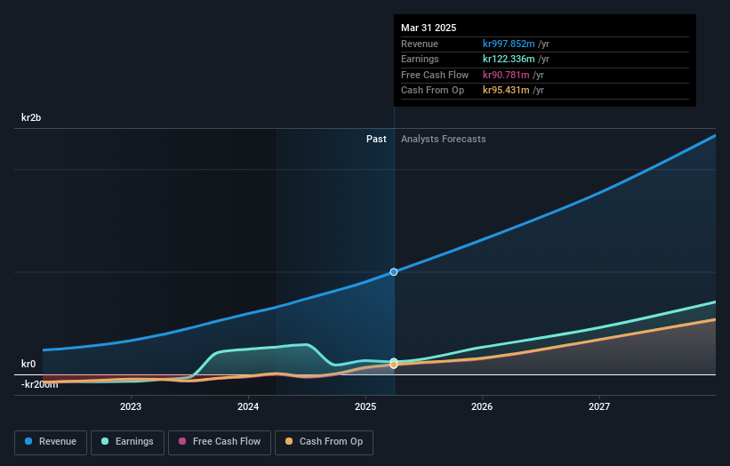Image resolution: width=730 pixels, height=466 pixels.
Task: Toggle the Cash From Op legend series
Action: coord(324,442)
